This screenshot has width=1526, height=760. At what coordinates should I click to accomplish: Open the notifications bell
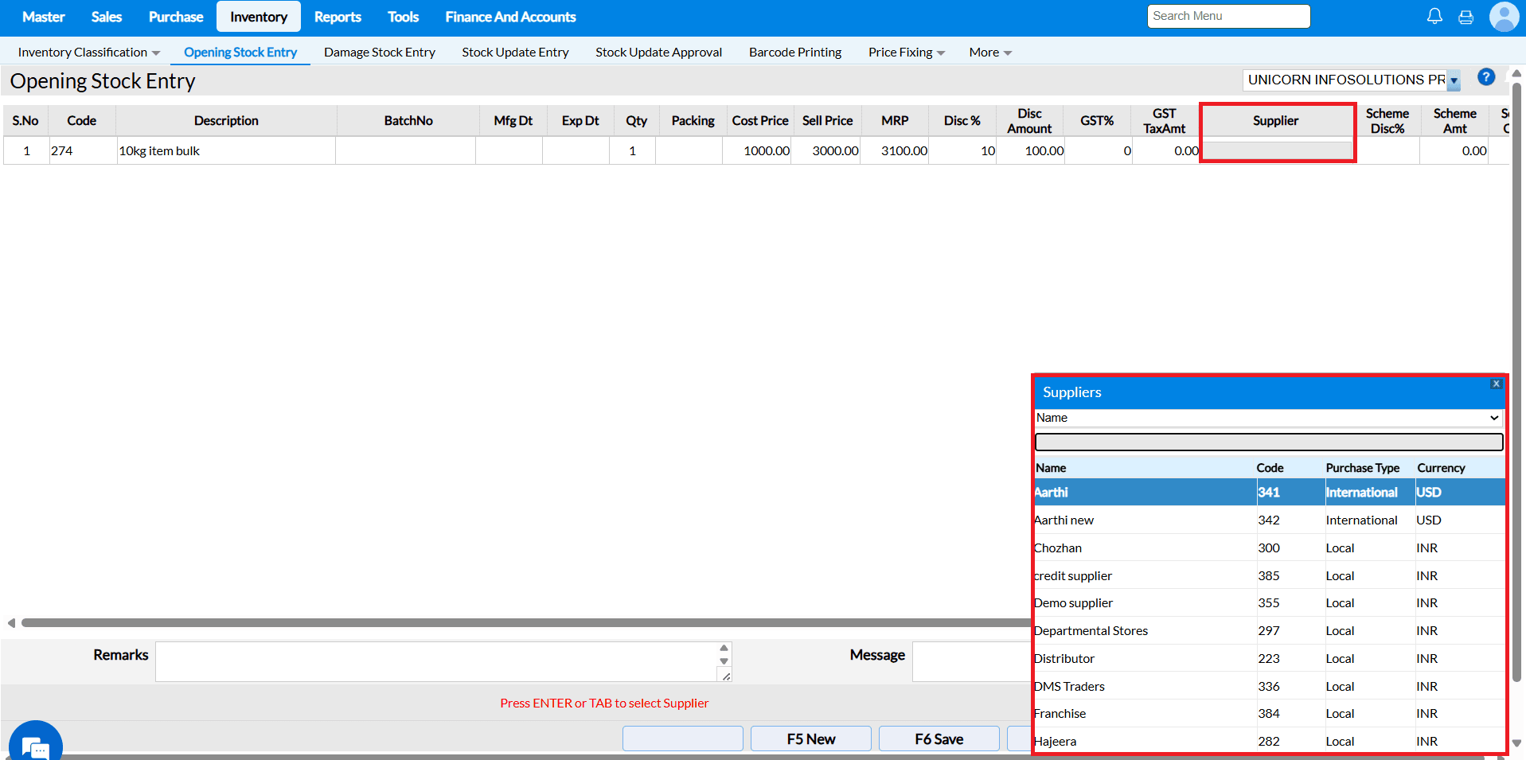coord(1434,16)
